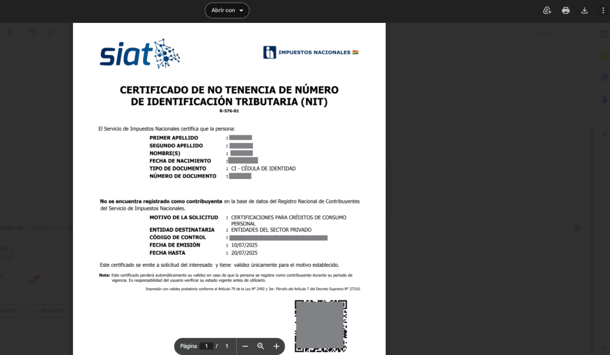Download the PDF attachment
This screenshot has height=355, width=610.
pos(584,10)
